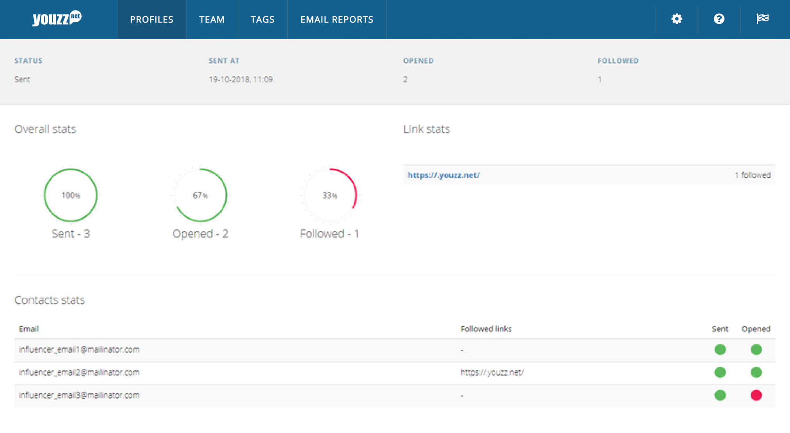Viewport: 790px width, 433px height.
Task: Click the 100% Sent progress circle
Action: (x=71, y=195)
